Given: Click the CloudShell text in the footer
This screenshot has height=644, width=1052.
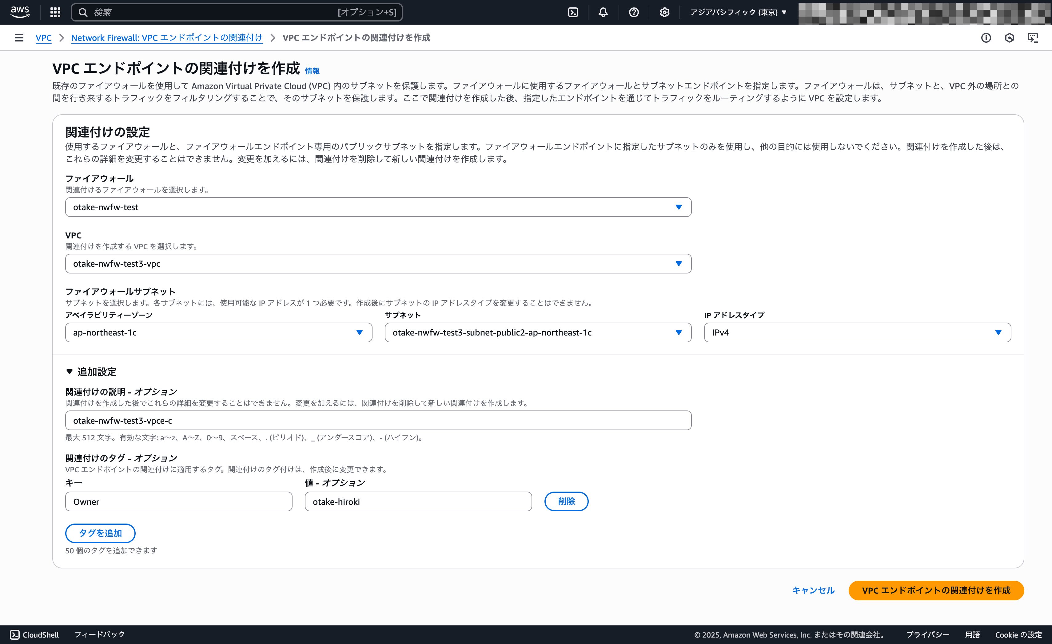Looking at the screenshot, I should [41, 634].
